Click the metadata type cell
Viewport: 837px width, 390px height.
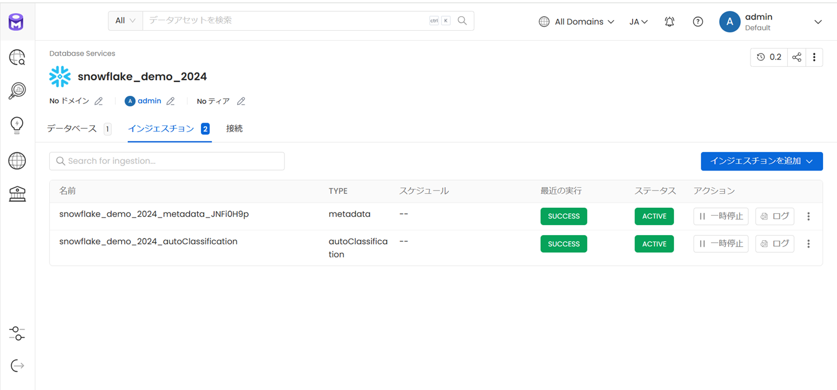pos(349,214)
